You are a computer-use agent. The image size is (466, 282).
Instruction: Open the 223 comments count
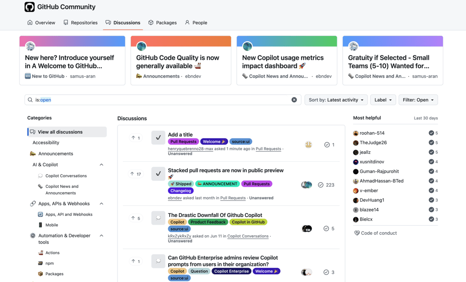click(x=326, y=185)
